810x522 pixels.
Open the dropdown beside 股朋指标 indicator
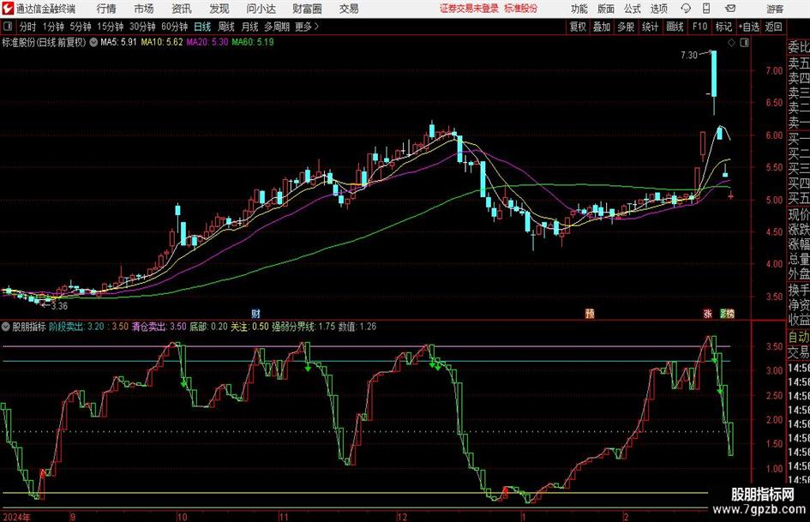(6, 327)
